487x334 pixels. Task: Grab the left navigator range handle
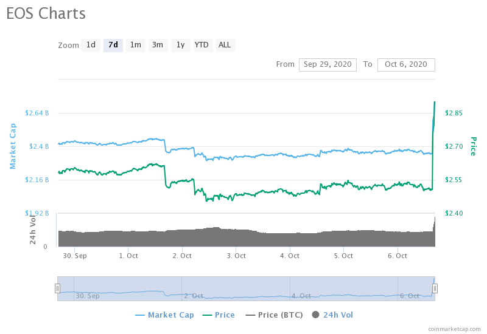[57, 288]
